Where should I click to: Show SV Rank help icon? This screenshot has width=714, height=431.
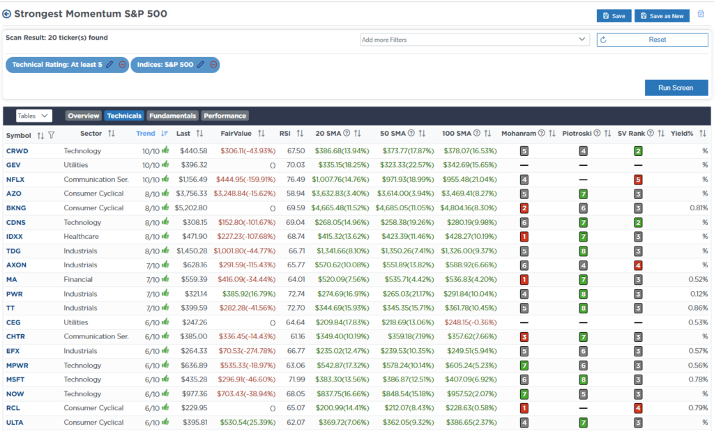coord(651,133)
